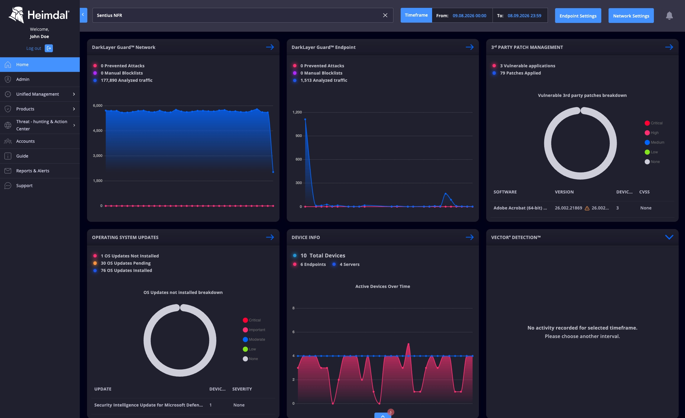Toggle Critical legend in patch breakdown chart
The height and width of the screenshot is (418, 685).
(653, 123)
